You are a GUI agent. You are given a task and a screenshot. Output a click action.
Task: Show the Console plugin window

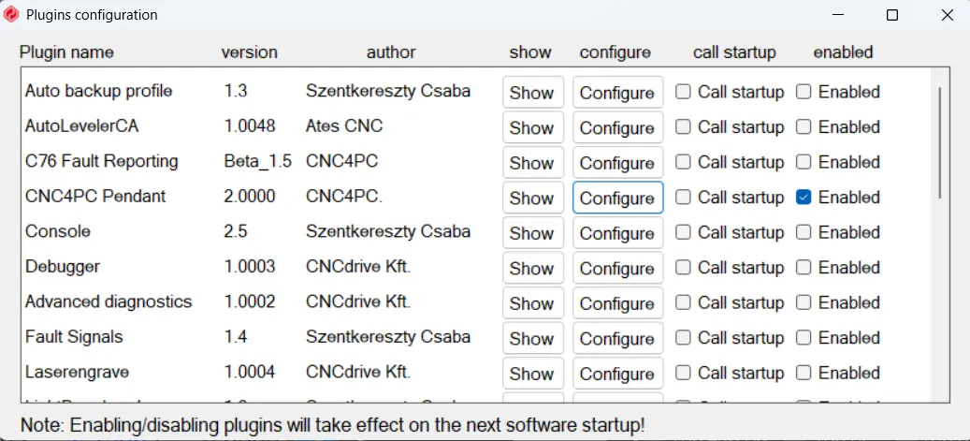532,233
